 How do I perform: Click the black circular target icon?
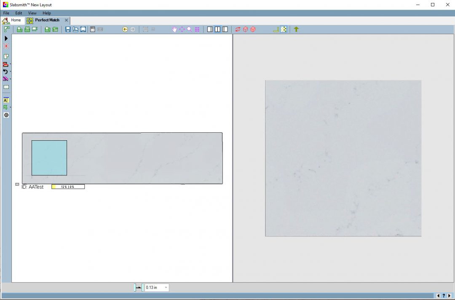pyautogui.click(x=6, y=115)
